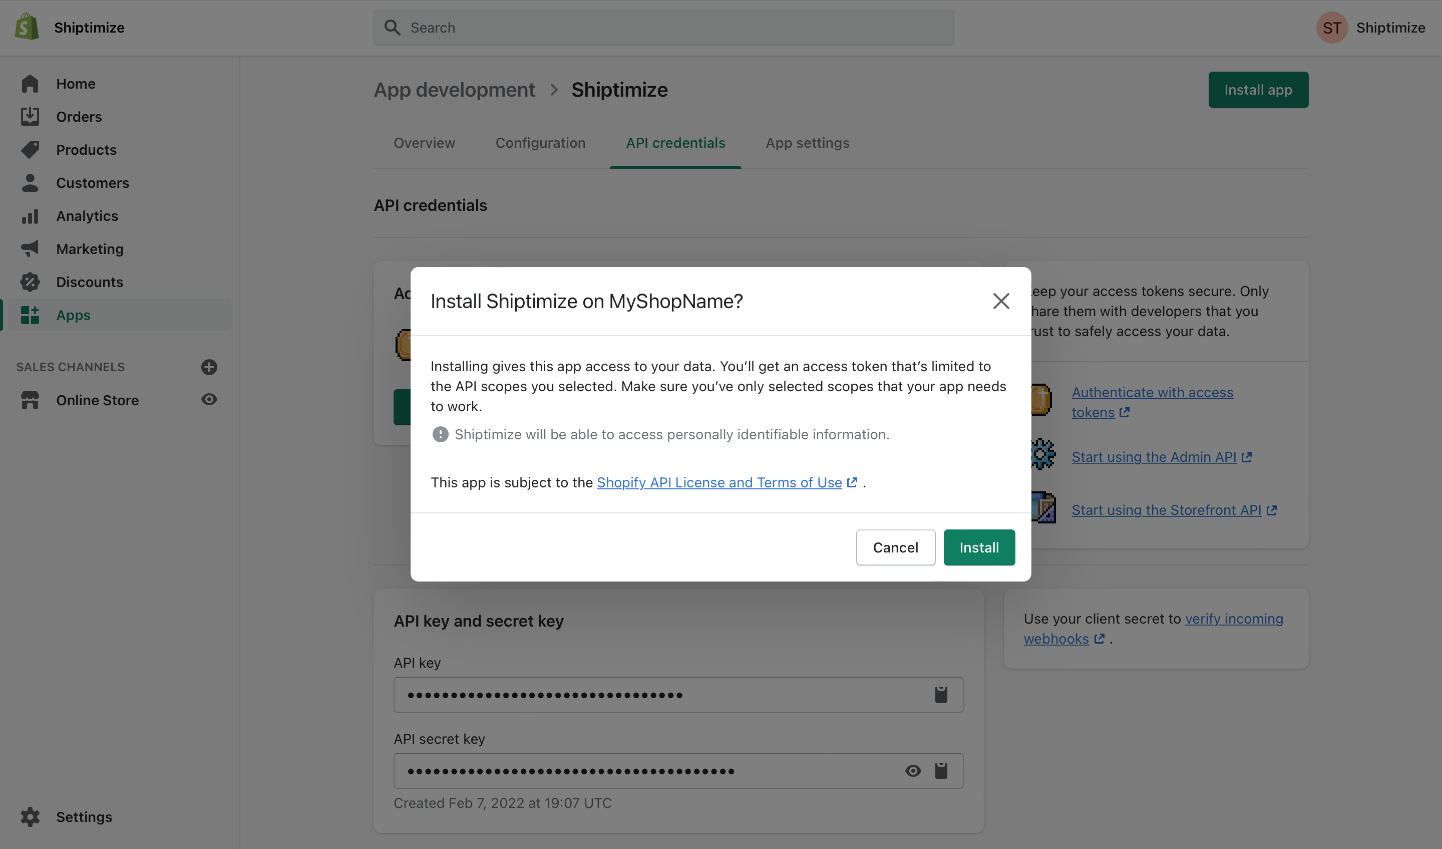Open Shiptimize account menu name
This screenshot has height=849, width=1442.
(1390, 28)
